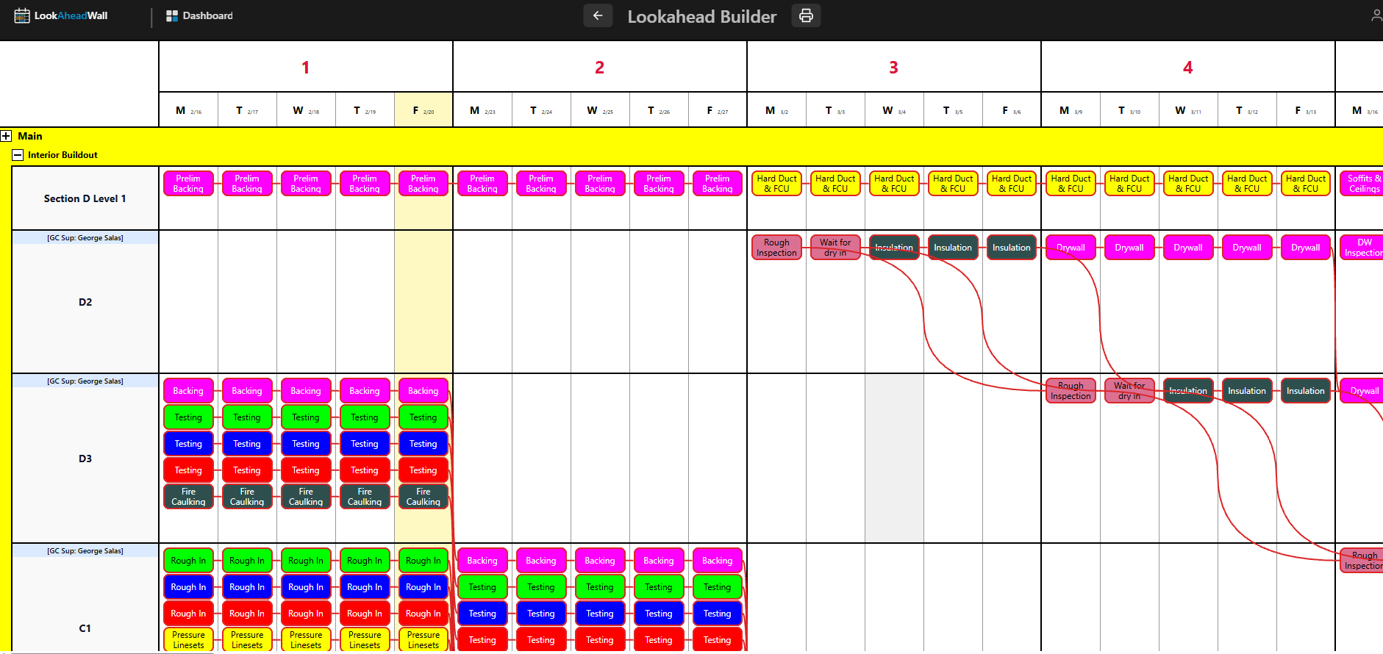
Task: Open D3 green Testing card on Tuesday 2/17
Action: point(247,417)
